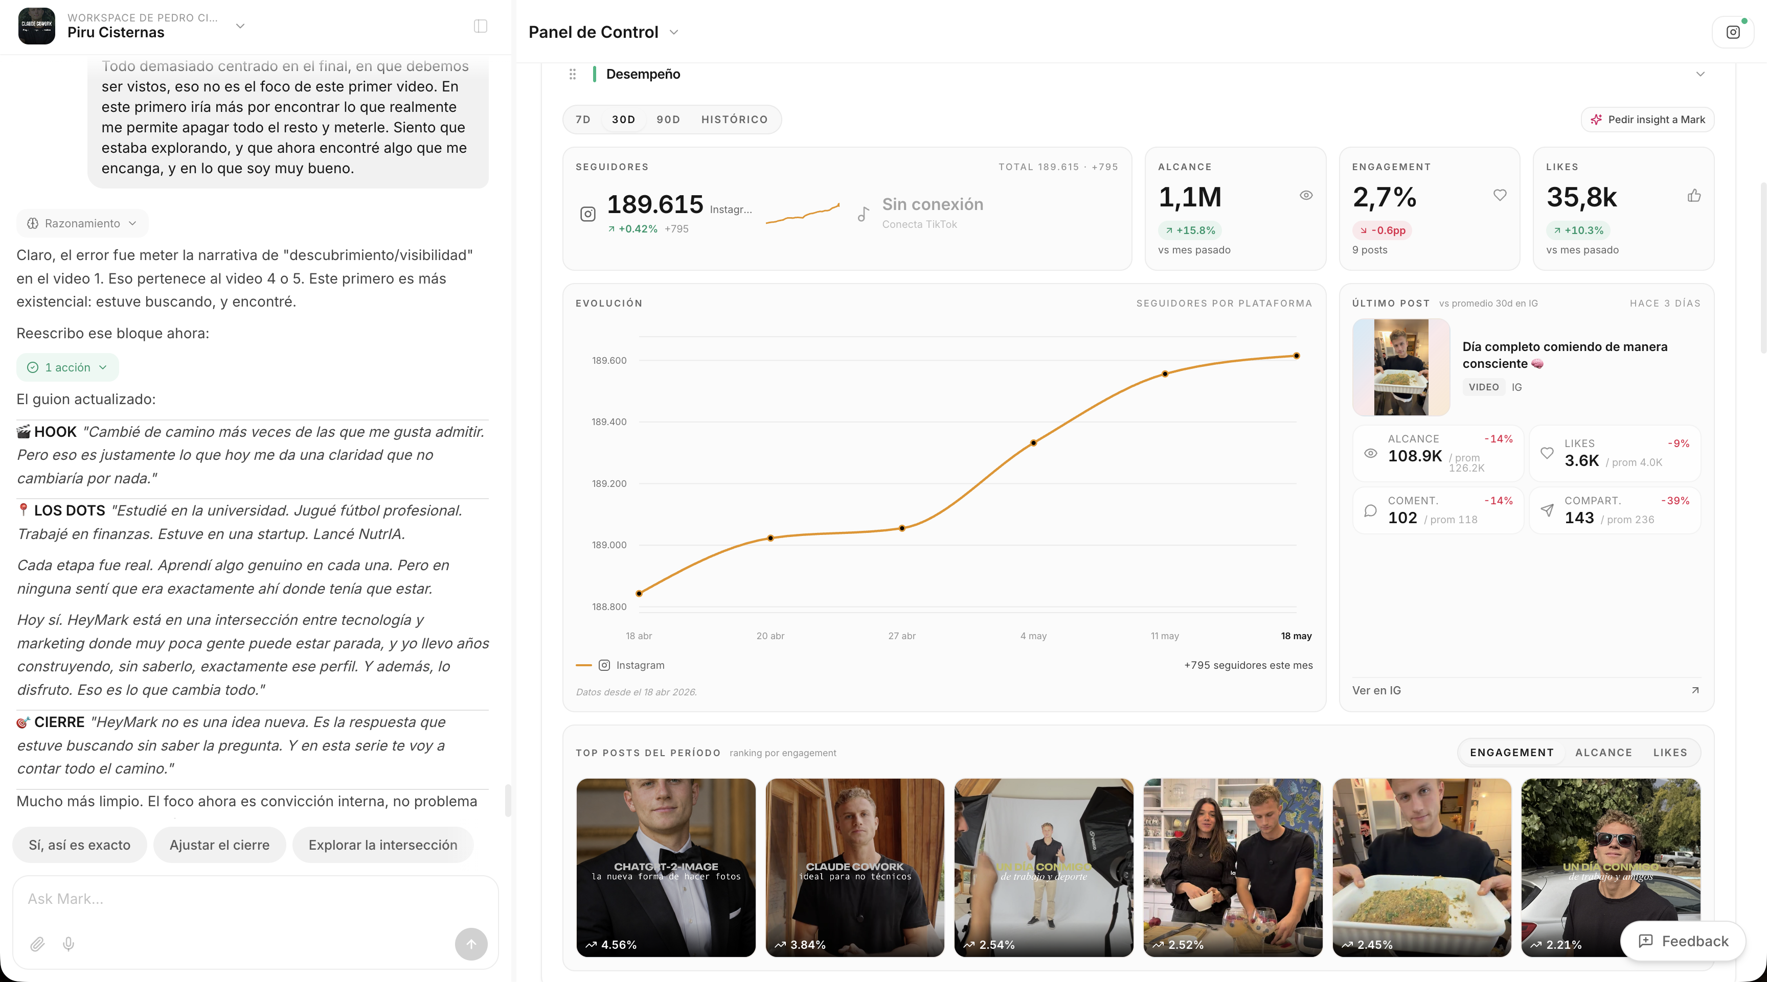The width and height of the screenshot is (1767, 982).
Task: Select the 90D period tab
Action: [668, 119]
